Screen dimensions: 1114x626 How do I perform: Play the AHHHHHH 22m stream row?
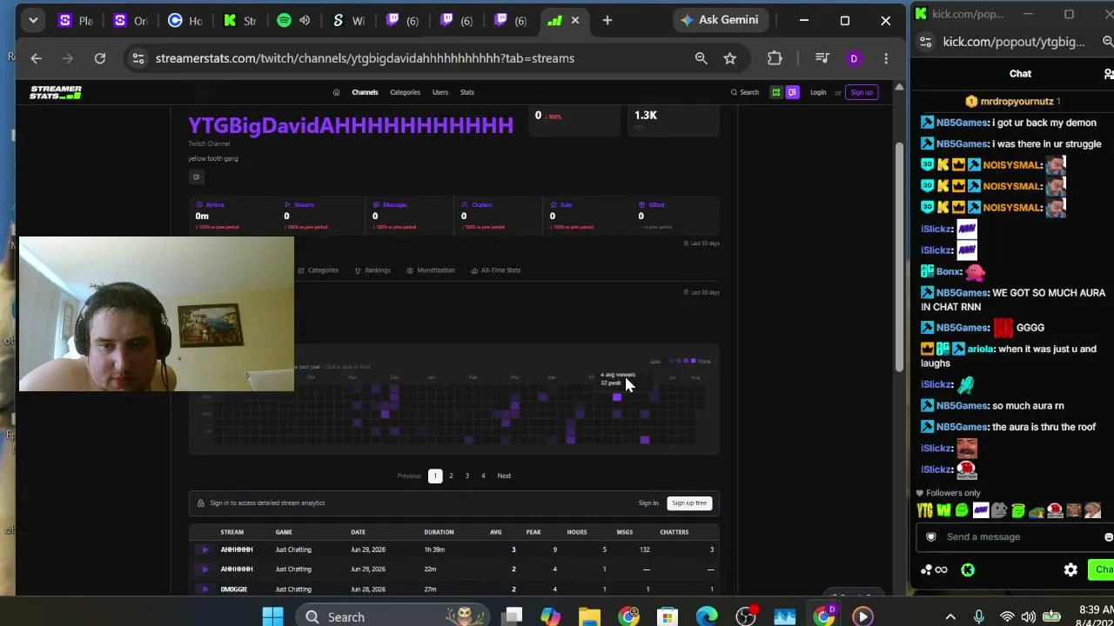coord(205,569)
